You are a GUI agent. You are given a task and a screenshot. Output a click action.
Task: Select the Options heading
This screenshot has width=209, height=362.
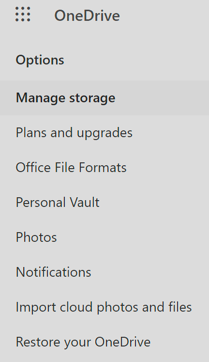click(40, 60)
